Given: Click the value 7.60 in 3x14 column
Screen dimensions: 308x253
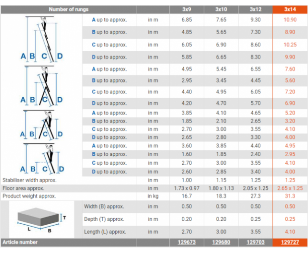Looking at the screenshot, I should (290, 69).
